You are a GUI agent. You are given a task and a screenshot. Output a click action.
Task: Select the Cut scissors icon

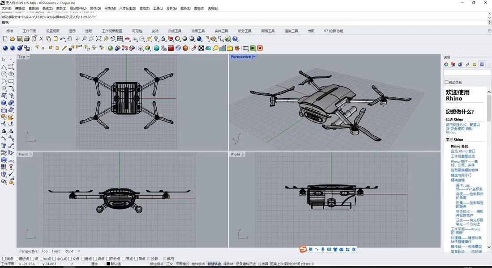point(41,38)
